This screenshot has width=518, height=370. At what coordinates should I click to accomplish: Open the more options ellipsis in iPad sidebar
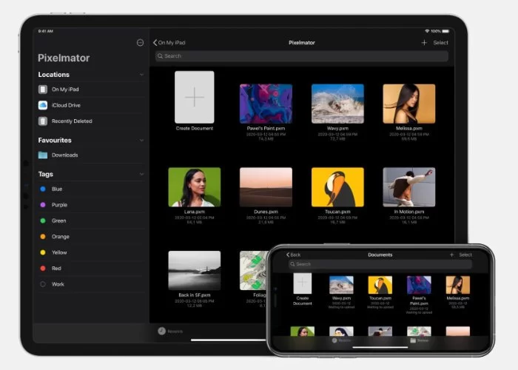coord(140,43)
